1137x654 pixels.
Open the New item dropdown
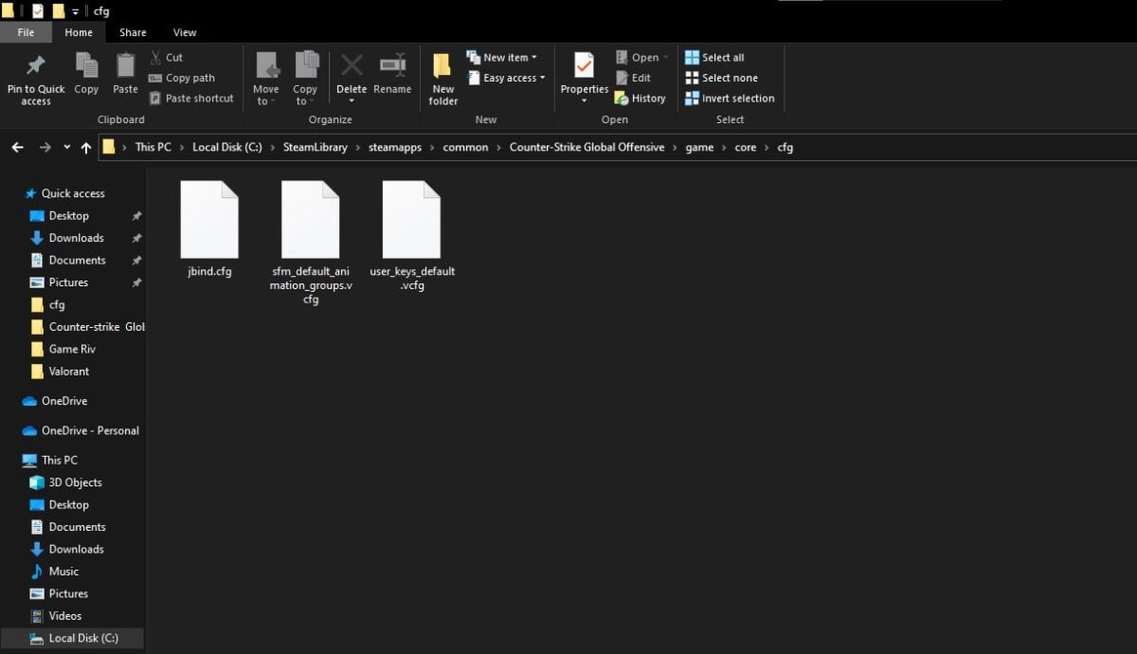click(502, 58)
